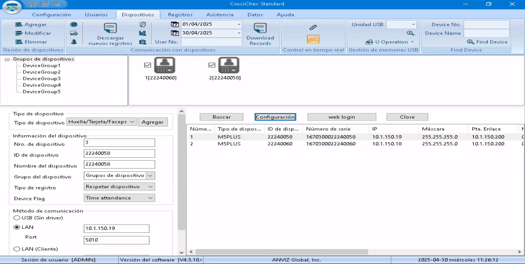Click the book icon beside home icon
The width and height of the screenshot is (525, 264).
click(x=45, y=4)
